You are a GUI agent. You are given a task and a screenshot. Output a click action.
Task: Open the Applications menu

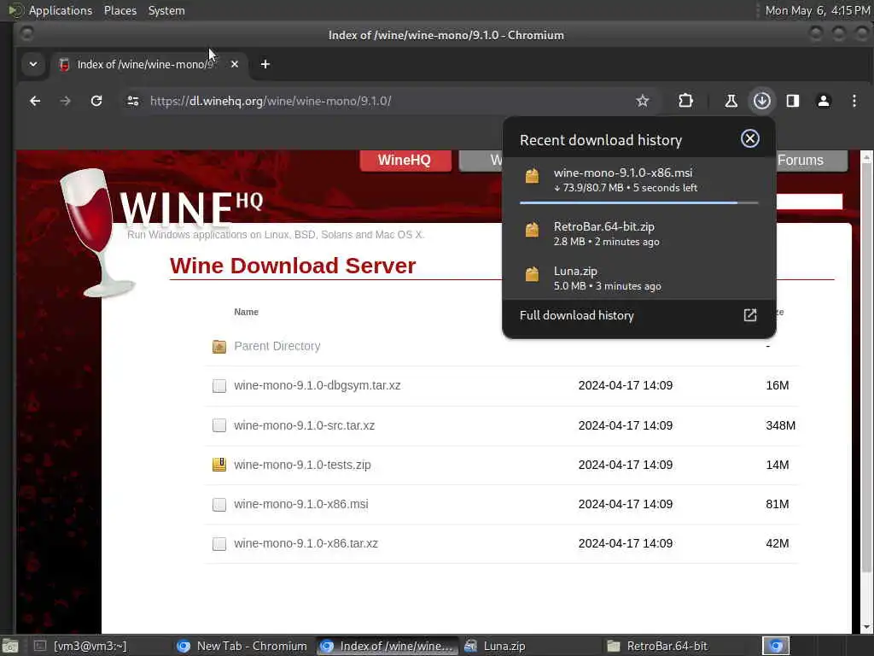tap(61, 10)
